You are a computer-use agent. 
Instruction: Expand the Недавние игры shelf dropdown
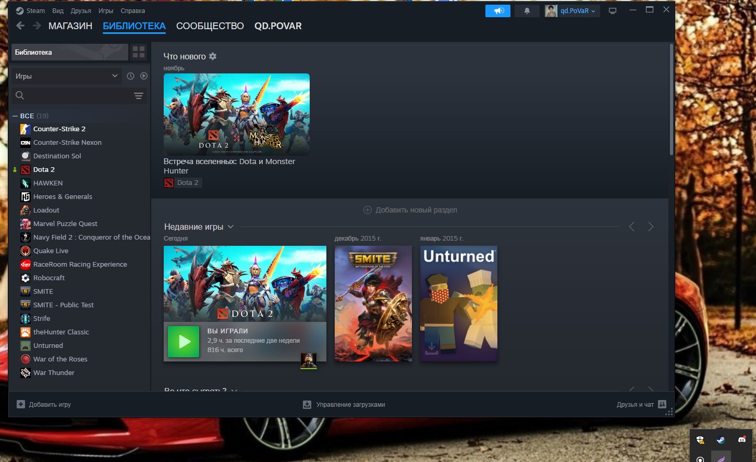pyautogui.click(x=230, y=227)
